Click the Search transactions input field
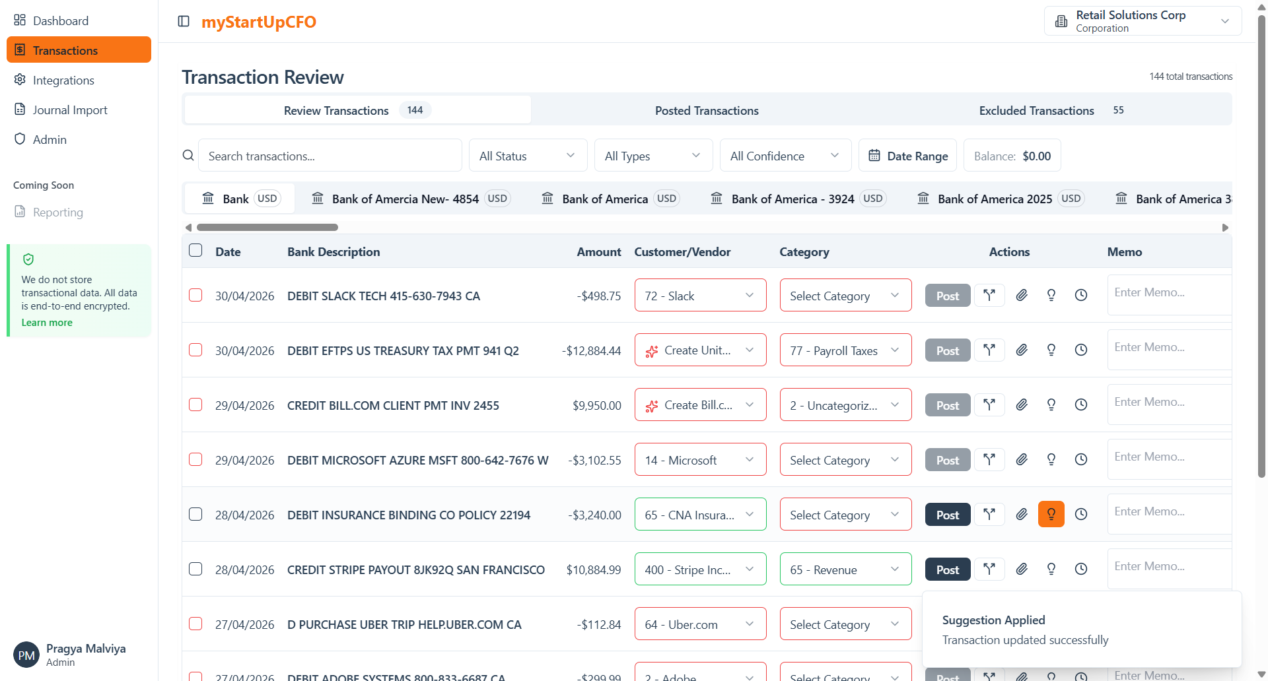Screen dimensions: 1268x681 pos(330,156)
